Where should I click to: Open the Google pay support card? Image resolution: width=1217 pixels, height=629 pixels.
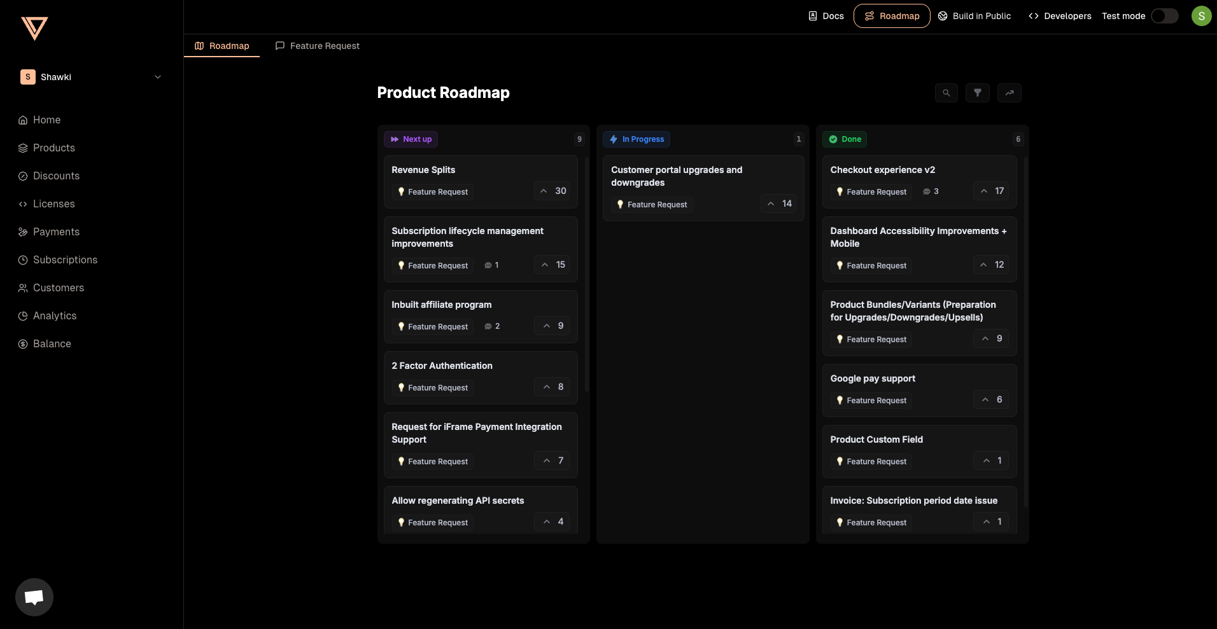873,378
